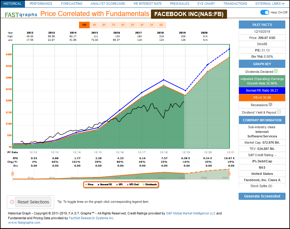
Task: Click the Generate Screenshot button
Action: [262, 196]
